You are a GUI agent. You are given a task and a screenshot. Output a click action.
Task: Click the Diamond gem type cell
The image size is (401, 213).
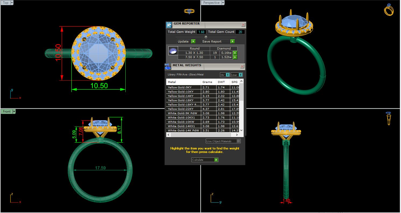coord(224,48)
